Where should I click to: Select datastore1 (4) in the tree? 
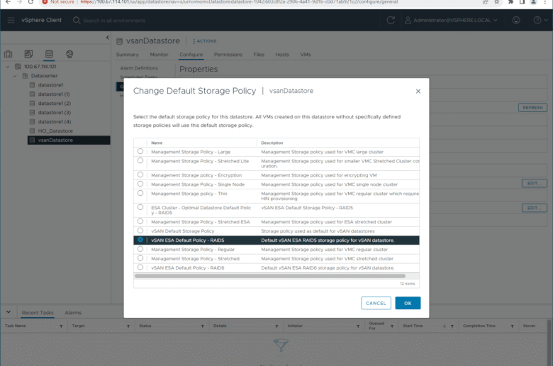(55, 121)
